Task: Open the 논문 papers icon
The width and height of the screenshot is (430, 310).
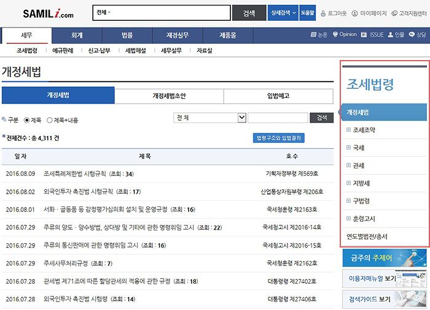Action: tap(313, 34)
